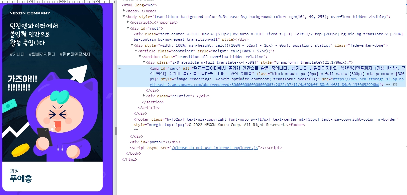Click the "© 2022 NEXON Korea Corp" footer text
Image resolution: width=407 pixels, height=195 pixels.
click(x=215, y=125)
